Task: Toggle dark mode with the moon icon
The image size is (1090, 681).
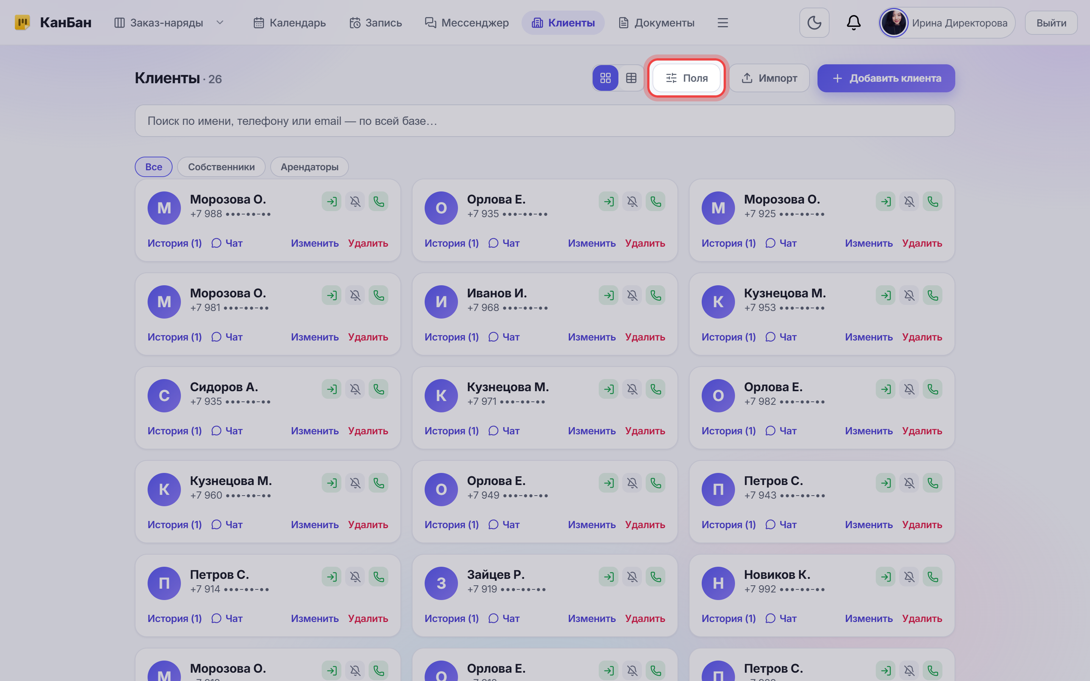Action: pos(814,23)
